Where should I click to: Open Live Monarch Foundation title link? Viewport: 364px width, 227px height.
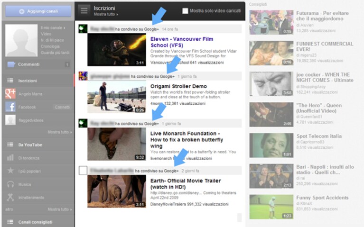(187, 140)
